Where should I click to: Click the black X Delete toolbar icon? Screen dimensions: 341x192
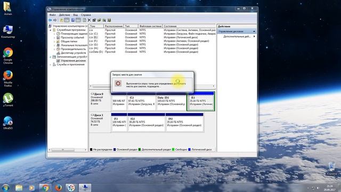pyautogui.click(x=89, y=20)
